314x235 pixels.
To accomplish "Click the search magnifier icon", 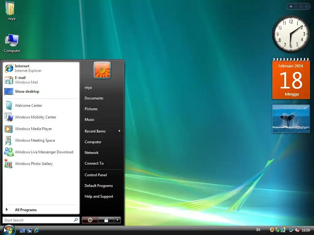I will 76,220.
